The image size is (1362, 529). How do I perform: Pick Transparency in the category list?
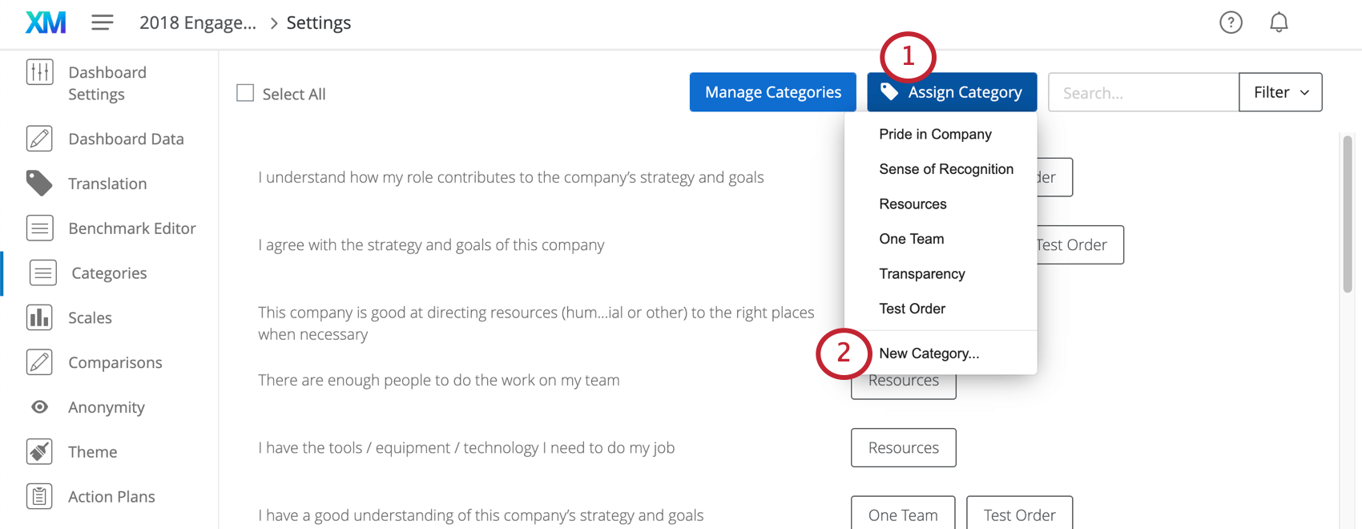pyautogui.click(x=921, y=274)
